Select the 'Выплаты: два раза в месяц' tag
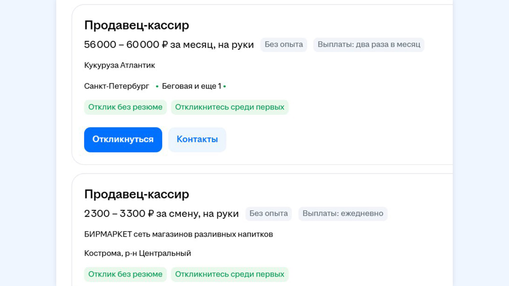 coord(369,45)
